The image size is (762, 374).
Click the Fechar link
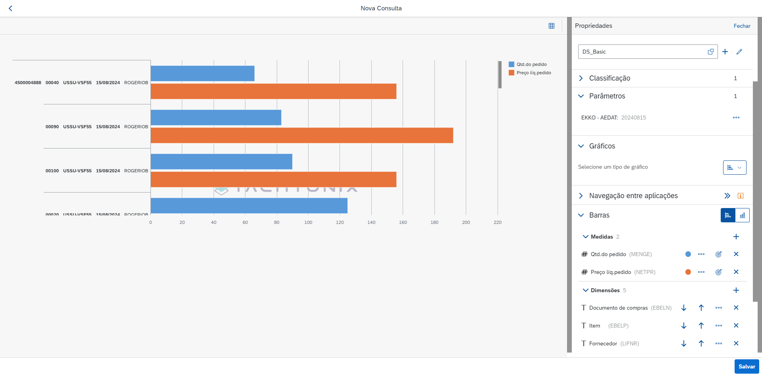point(741,26)
